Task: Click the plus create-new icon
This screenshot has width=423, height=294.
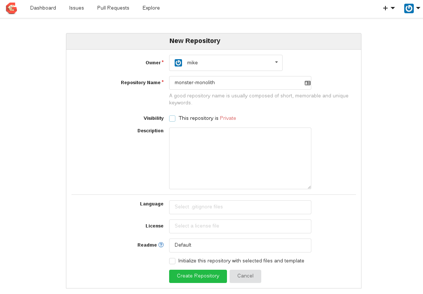Action: click(385, 8)
